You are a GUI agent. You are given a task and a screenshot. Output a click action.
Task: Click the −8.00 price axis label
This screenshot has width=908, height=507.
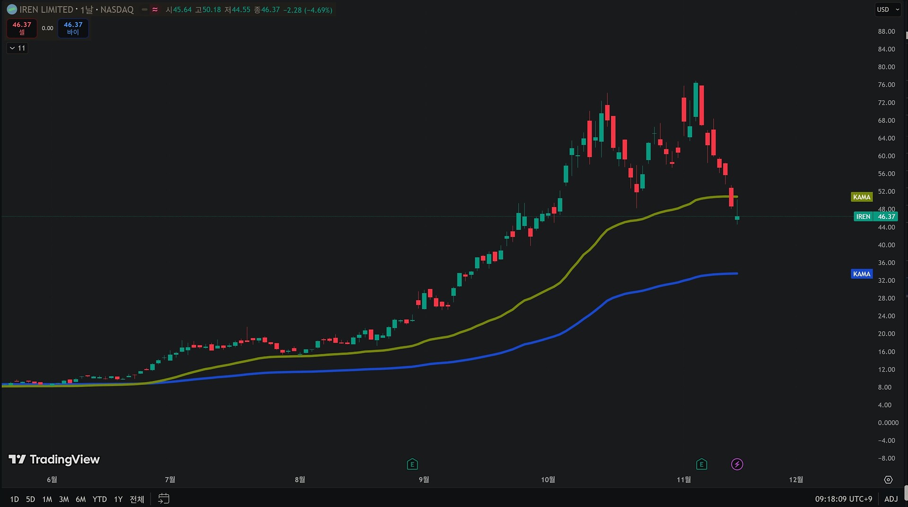[x=886, y=458]
